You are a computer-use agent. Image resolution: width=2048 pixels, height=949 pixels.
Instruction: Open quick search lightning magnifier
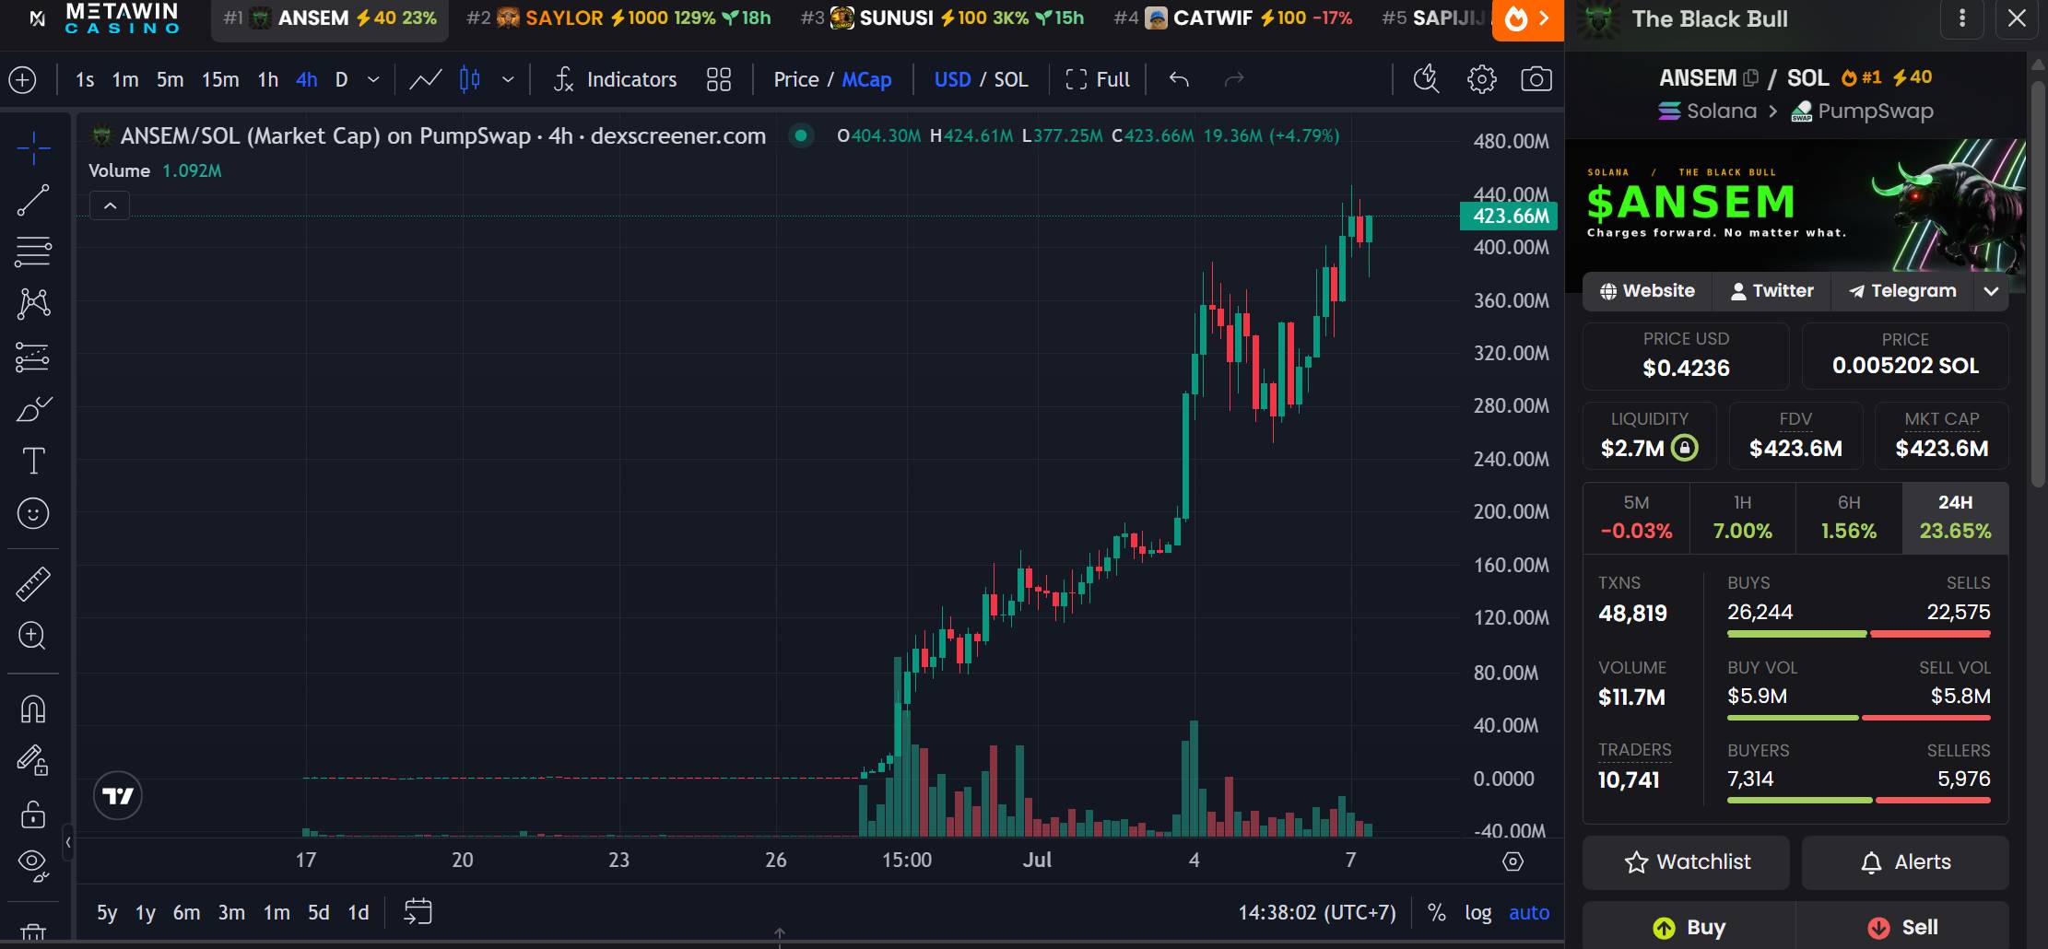point(1426,80)
